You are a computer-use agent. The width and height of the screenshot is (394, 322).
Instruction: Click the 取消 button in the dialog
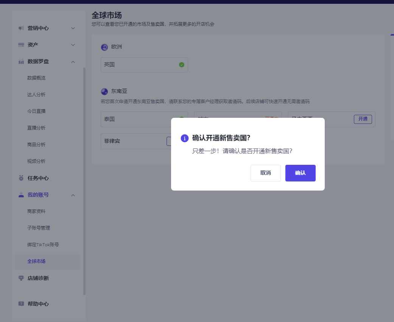[x=266, y=173]
